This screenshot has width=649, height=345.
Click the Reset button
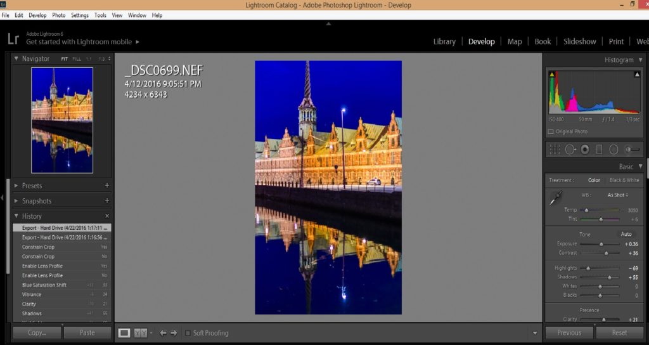619,332
